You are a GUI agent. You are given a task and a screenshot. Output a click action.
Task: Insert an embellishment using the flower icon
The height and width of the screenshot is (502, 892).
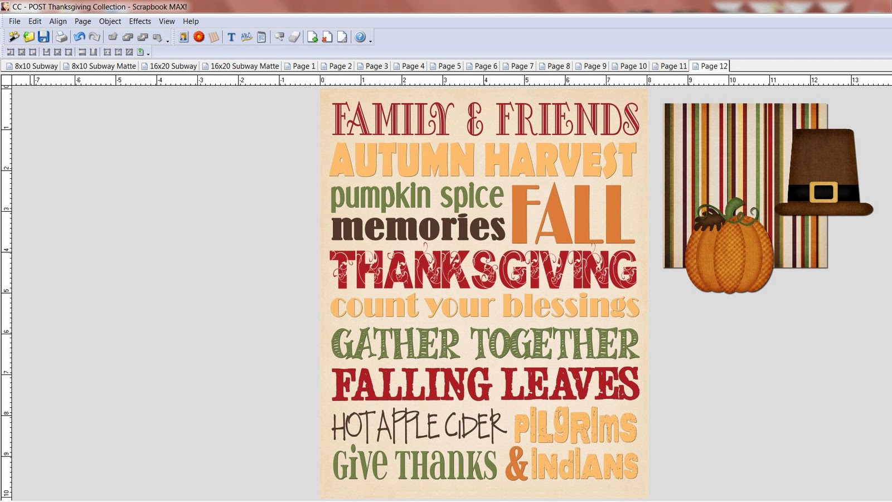[x=198, y=36]
